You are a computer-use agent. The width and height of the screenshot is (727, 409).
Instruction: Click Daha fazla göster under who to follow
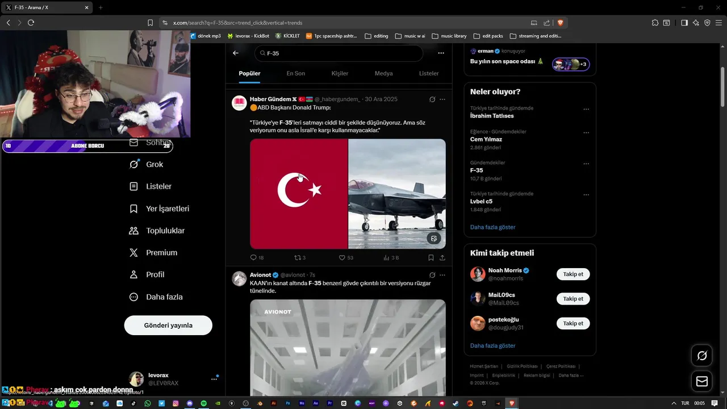coord(492,345)
